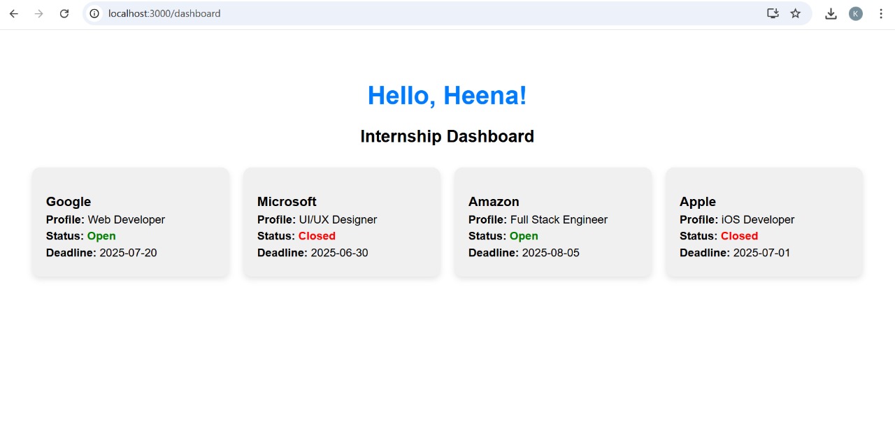Click the deadline 2025-08-05 on Amazon card
This screenshot has width=895, height=426.
click(x=551, y=253)
